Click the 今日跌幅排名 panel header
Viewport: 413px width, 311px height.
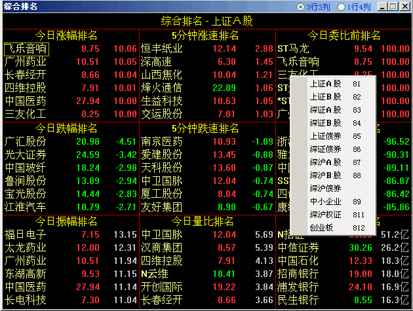66,128
